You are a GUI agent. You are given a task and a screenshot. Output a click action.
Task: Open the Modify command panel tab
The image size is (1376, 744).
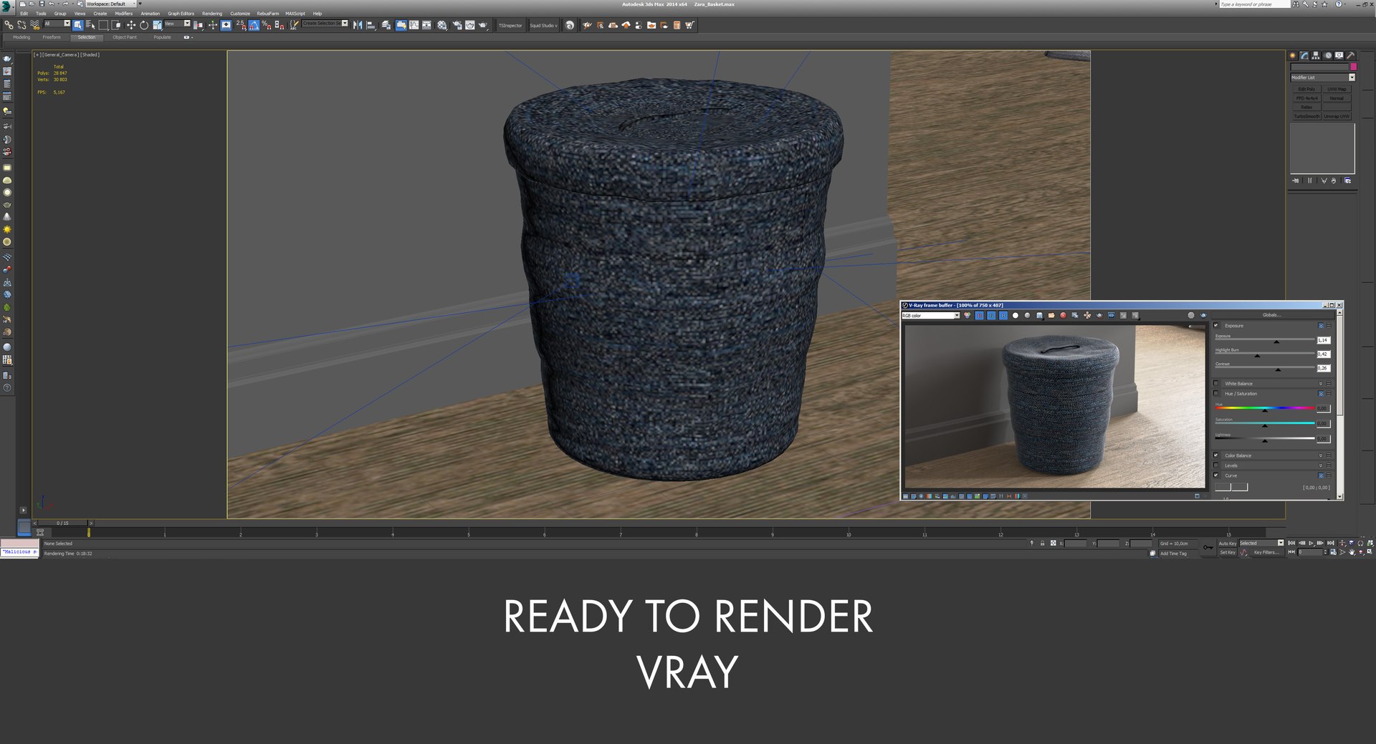point(1304,55)
